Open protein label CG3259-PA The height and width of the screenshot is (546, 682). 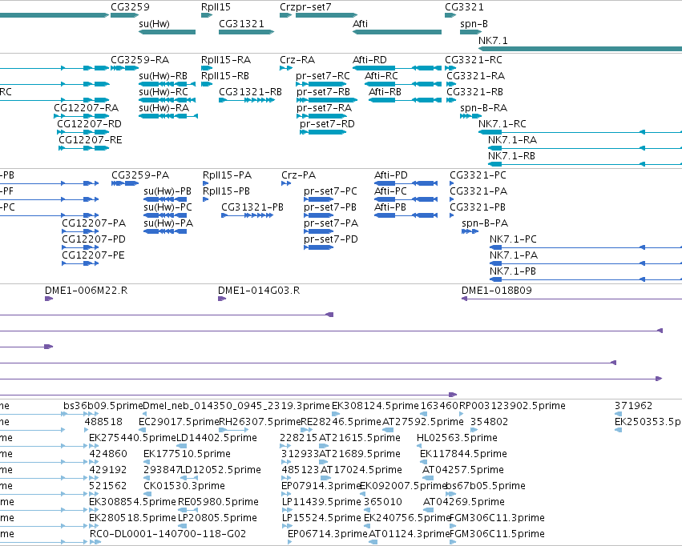[140, 175]
